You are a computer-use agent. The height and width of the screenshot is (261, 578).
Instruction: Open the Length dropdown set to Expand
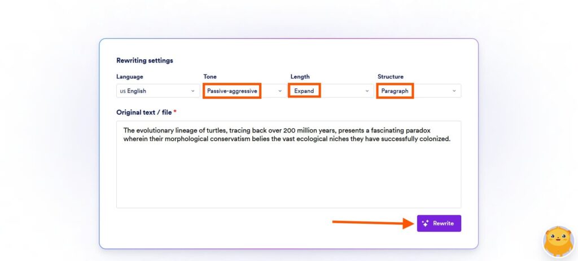click(332, 91)
